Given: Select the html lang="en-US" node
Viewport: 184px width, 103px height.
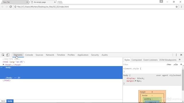Looking at the screenshot, I should coord(14,62).
